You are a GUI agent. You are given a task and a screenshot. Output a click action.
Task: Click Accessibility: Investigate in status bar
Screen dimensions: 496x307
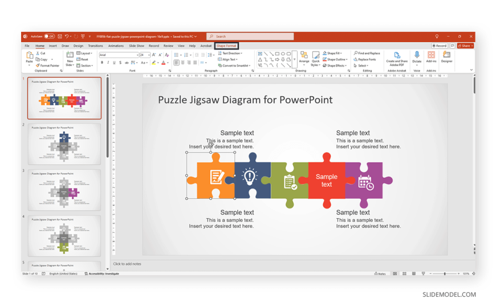click(102, 273)
